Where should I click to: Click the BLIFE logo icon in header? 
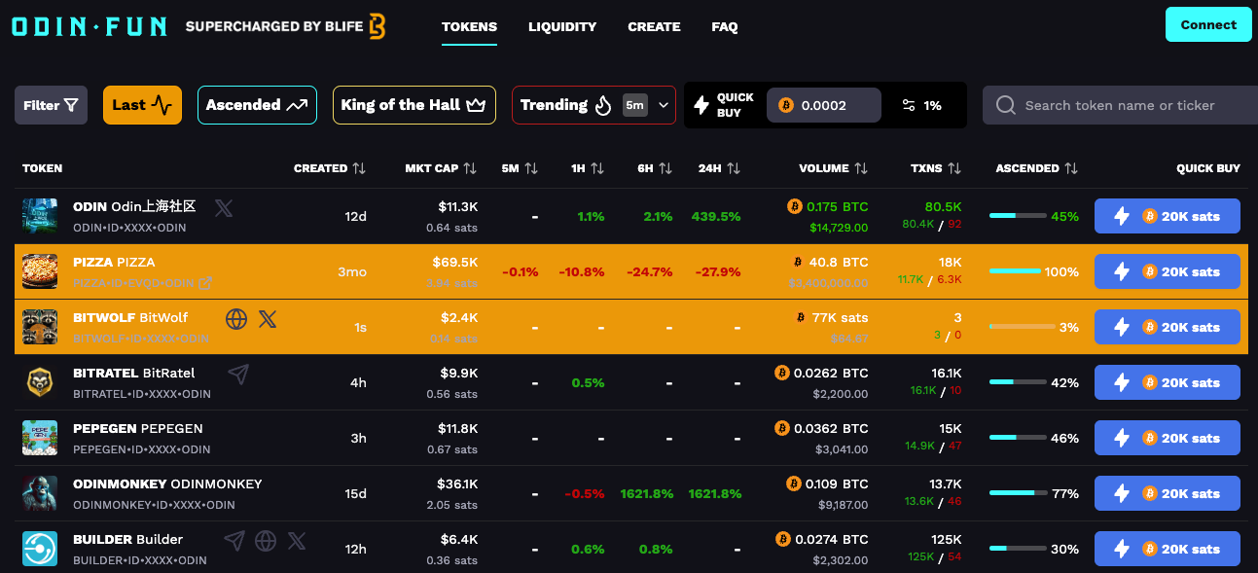[377, 26]
